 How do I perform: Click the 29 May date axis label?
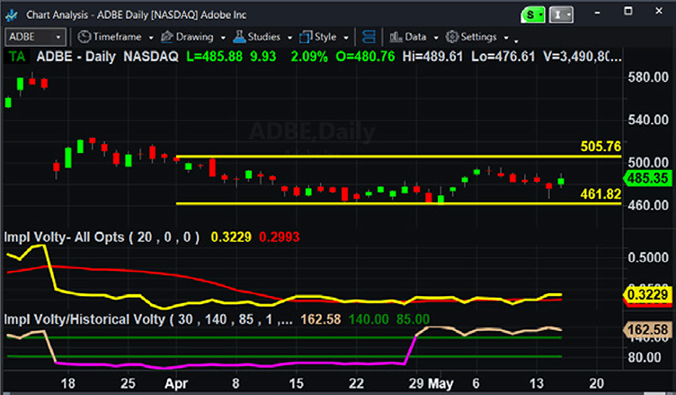coord(431,384)
